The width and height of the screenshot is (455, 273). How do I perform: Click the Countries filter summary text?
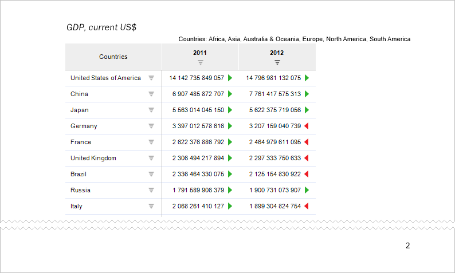point(294,39)
